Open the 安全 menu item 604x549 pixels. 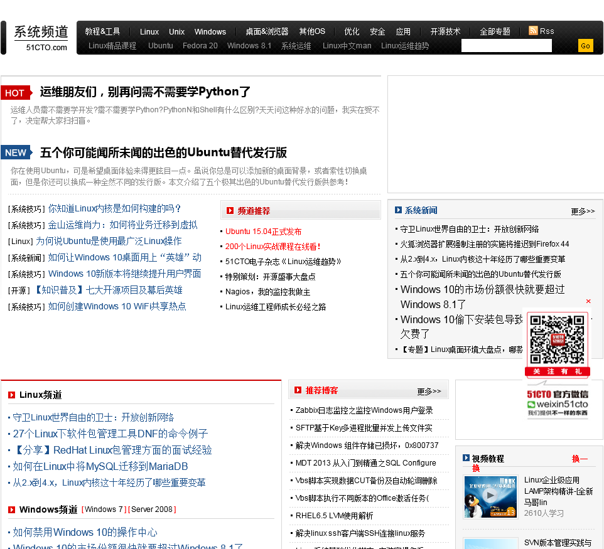377,31
